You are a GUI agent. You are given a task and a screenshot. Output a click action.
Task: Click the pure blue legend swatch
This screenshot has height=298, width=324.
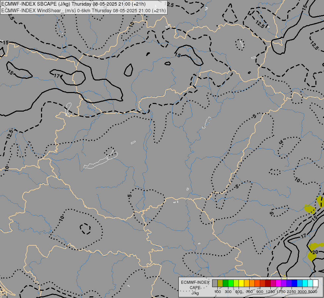point(295,283)
